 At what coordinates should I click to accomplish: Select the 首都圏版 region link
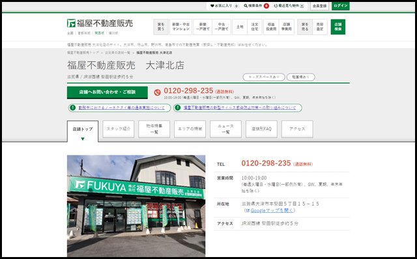tap(84, 33)
